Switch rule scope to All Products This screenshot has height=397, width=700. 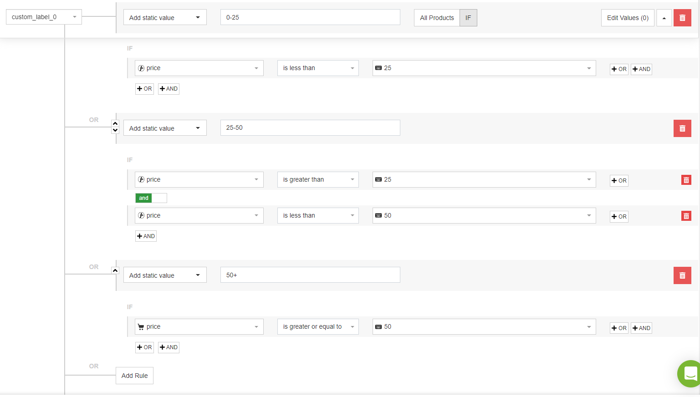click(437, 18)
